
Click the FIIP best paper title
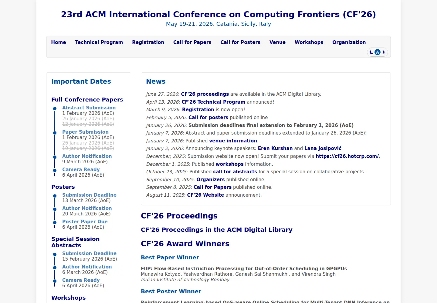coord(244,269)
